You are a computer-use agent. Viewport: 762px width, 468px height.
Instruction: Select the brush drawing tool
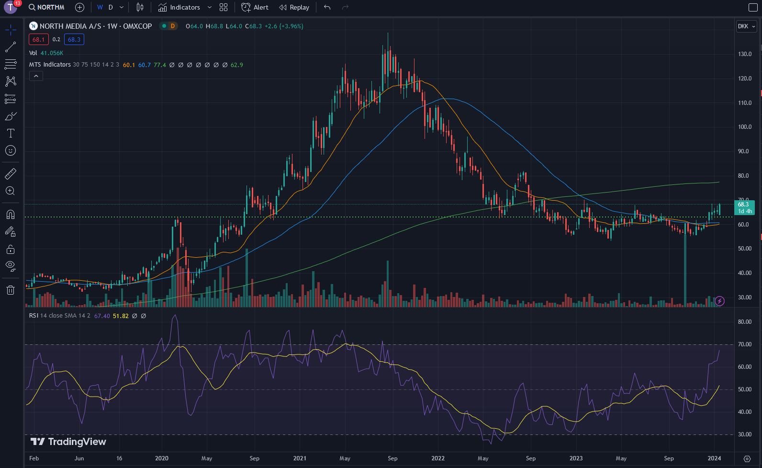[11, 116]
